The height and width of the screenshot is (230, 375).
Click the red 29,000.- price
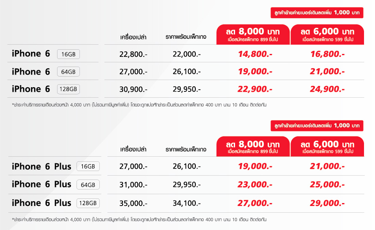(327, 203)
